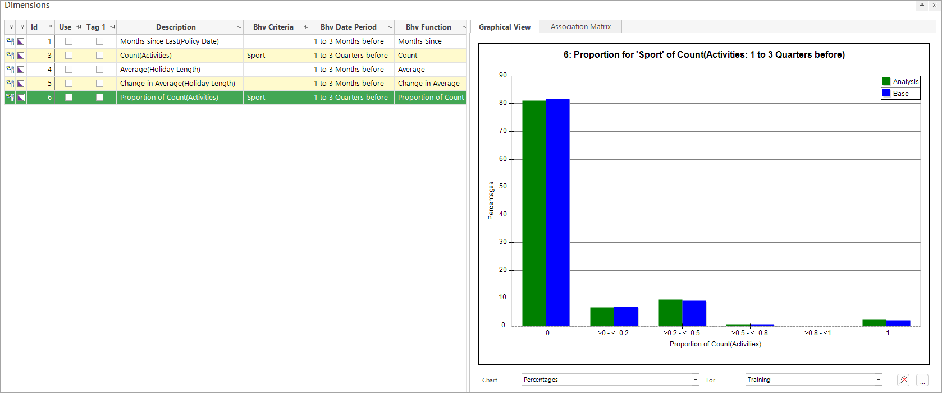Screen dimensions: 942x393
Task: Click the pin toggle in the Bhv Date Period header
Action: (x=390, y=27)
